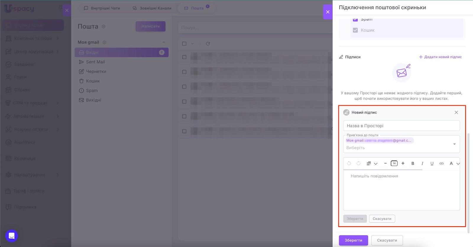Undo the last signature edit
Screen dimensions: 473x247
(349, 163)
